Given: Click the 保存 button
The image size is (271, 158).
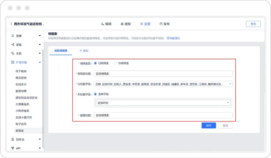Looking at the screenshot, I should pyautogui.click(x=209, y=125).
